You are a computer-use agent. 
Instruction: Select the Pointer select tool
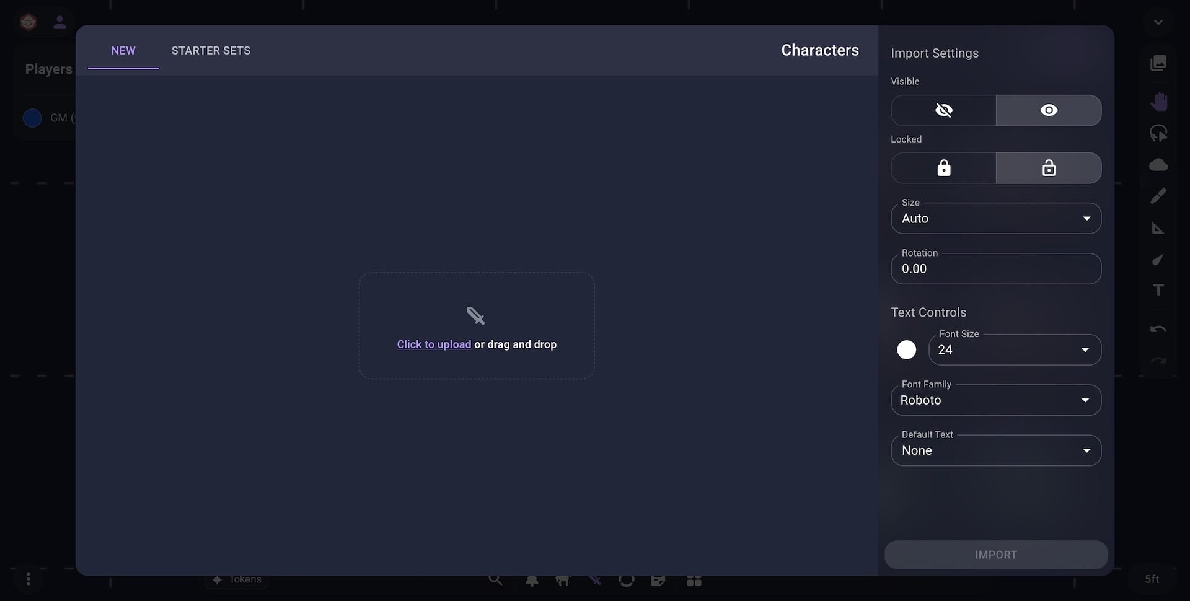point(1159,133)
